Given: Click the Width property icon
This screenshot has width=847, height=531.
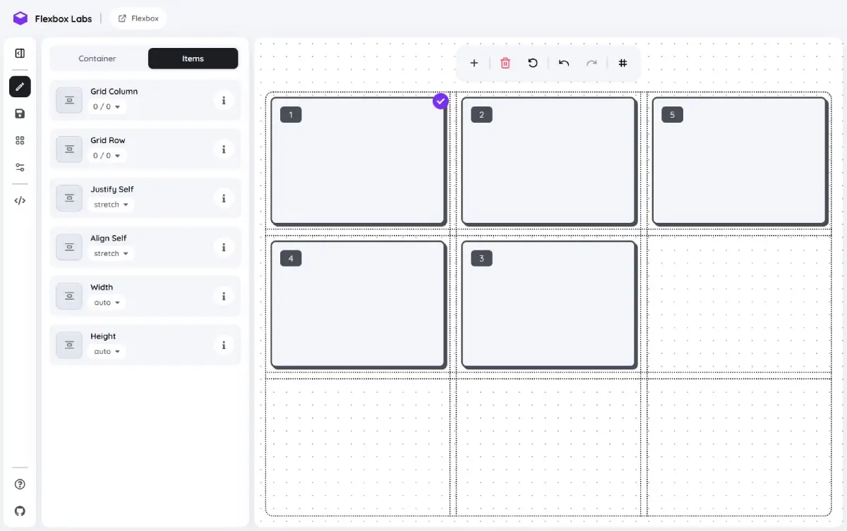Looking at the screenshot, I should click(x=69, y=296).
